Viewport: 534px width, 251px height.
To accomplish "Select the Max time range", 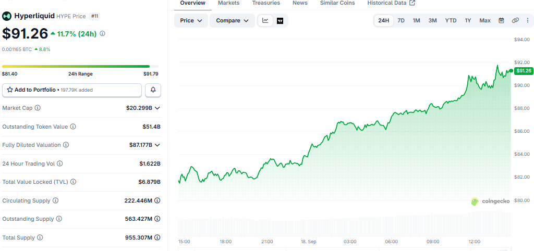I will click(x=485, y=20).
